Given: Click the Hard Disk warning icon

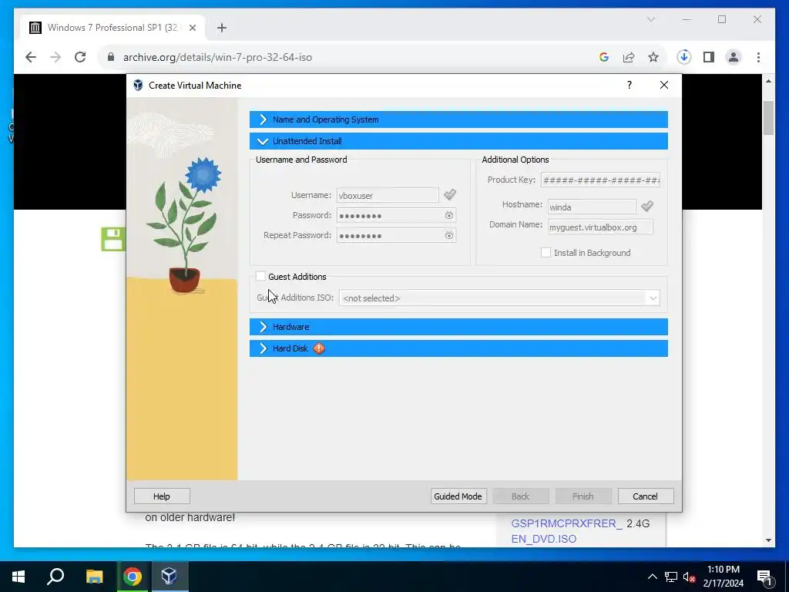Looking at the screenshot, I should tap(319, 348).
